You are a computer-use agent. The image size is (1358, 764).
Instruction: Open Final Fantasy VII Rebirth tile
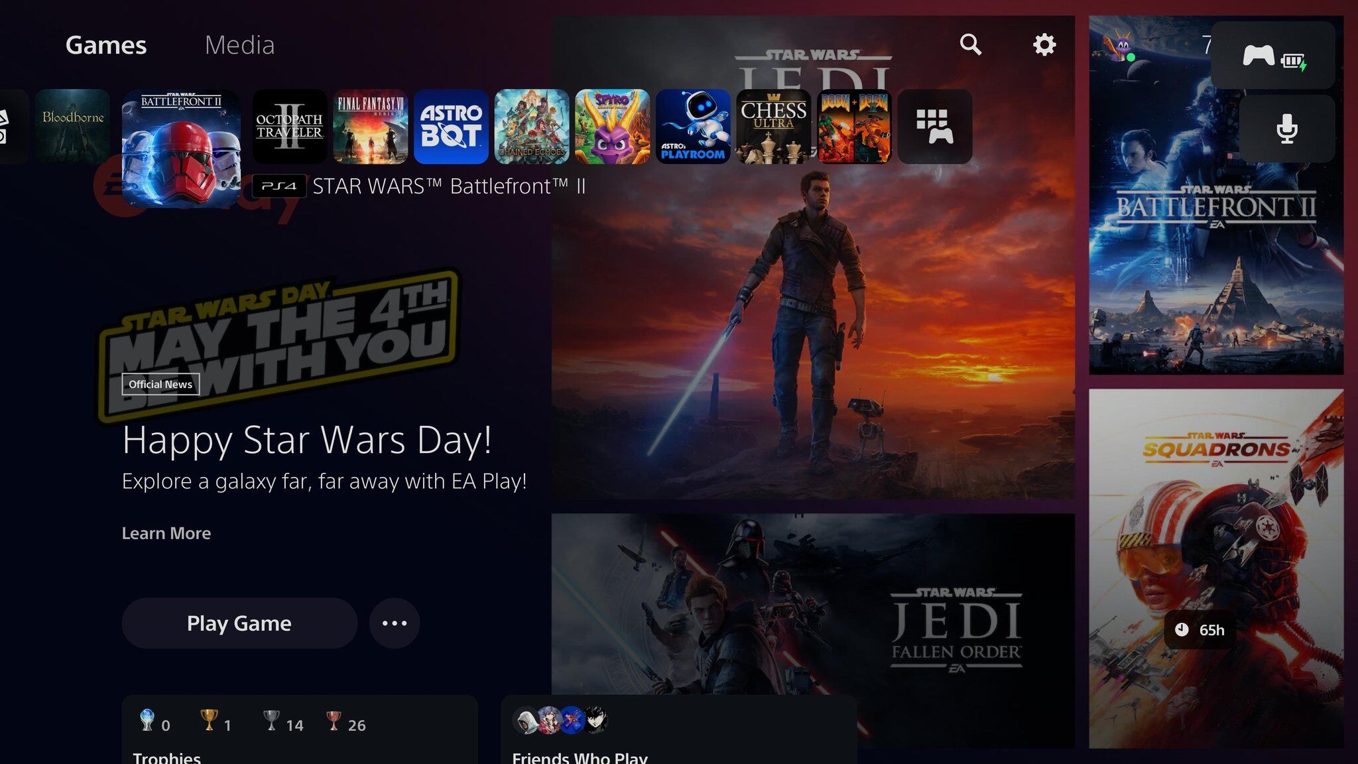[371, 126]
